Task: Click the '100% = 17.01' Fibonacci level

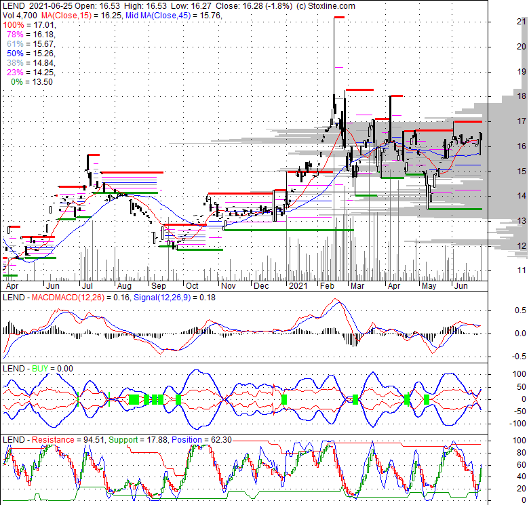Action: tap(28, 25)
